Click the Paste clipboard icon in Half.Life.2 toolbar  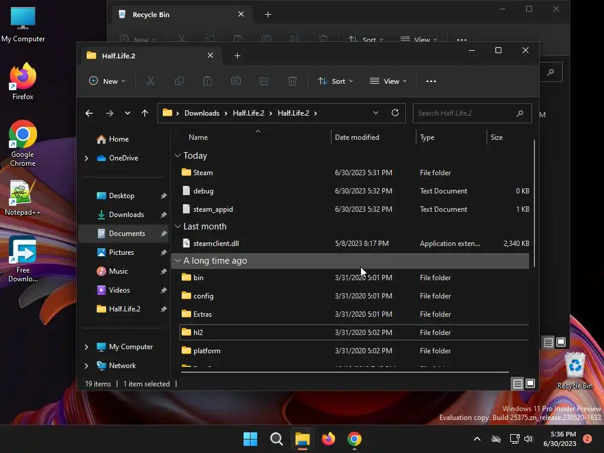click(208, 81)
